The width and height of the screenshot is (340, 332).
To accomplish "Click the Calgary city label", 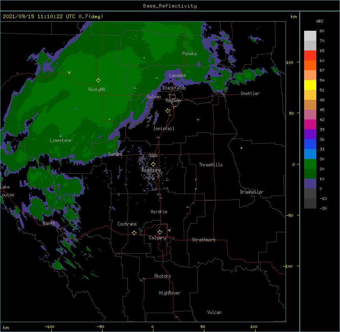I will click(157, 238).
